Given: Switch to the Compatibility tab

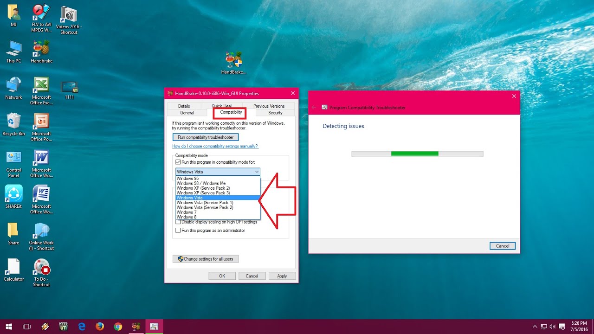Looking at the screenshot, I should (231, 112).
